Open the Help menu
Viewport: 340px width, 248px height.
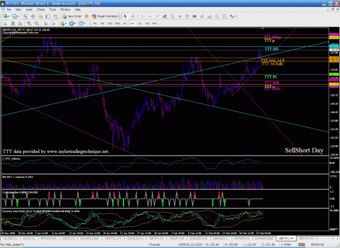point(78,10)
